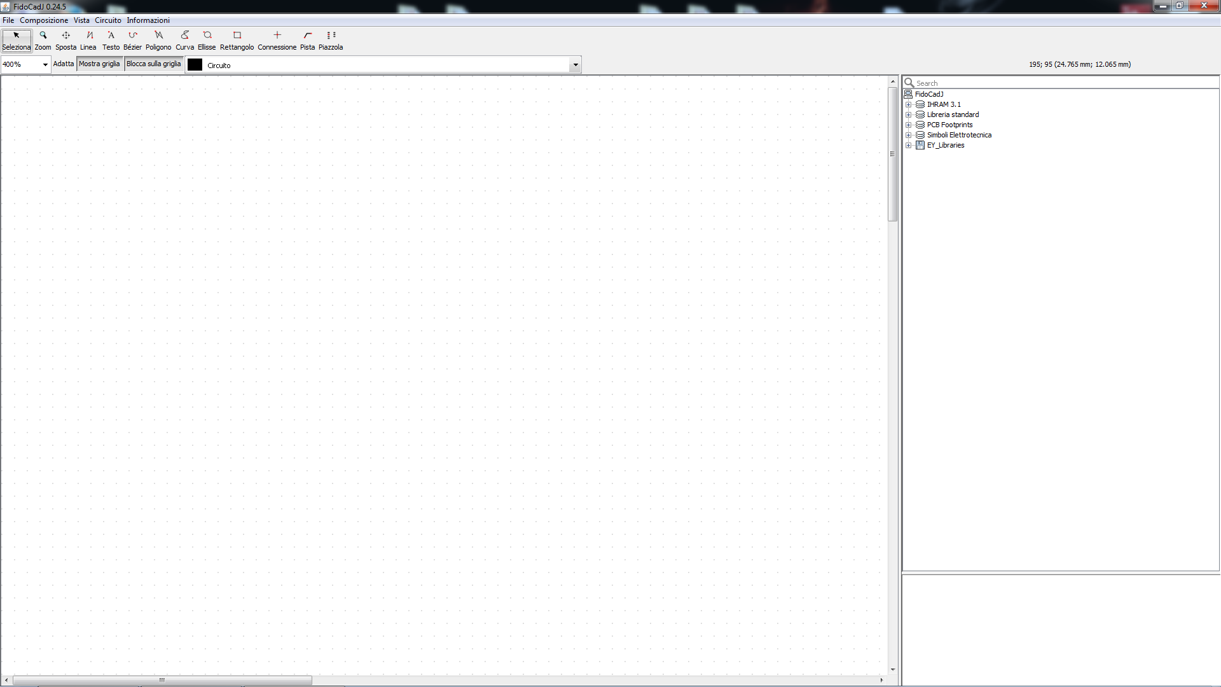Expand the PCB Footprints library
Image resolution: width=1221 pixels, height=687 pixels.
(x=909, y=125)
